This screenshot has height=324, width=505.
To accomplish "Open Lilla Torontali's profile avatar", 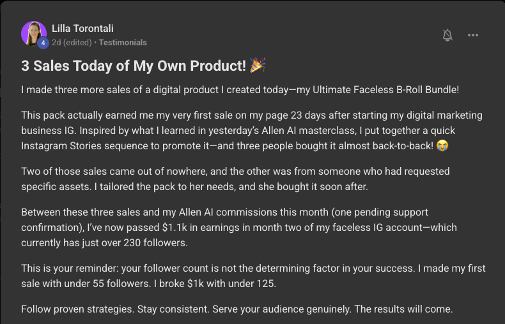I will 33,33.
